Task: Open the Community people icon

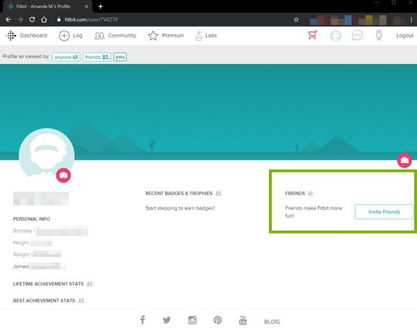Action: tap(99, 35)
